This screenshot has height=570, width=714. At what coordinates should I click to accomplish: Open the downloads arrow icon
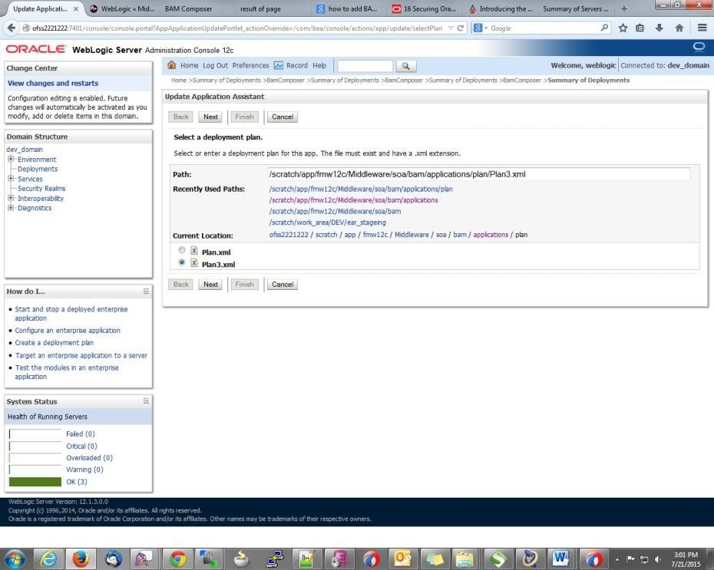[659, 28]
